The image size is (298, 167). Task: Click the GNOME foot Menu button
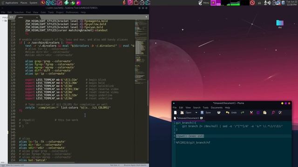tap(203, 3)
